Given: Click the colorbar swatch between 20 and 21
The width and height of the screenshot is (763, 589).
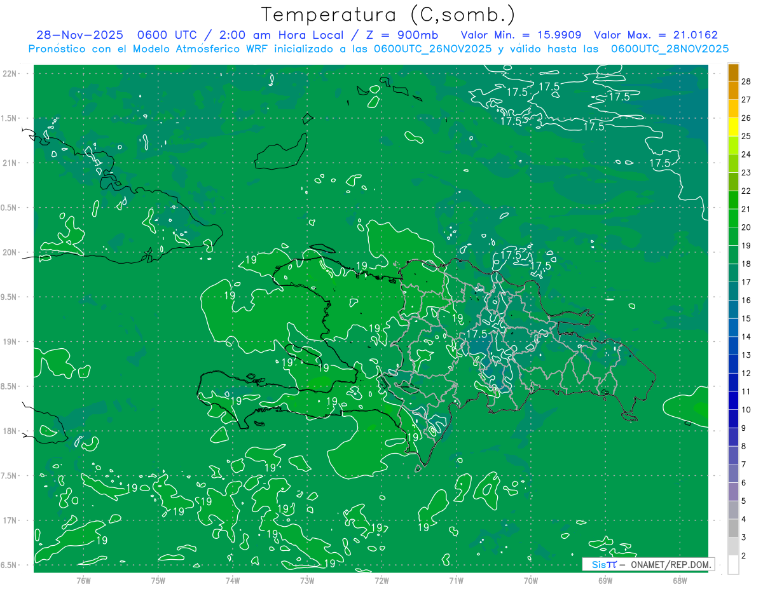Looking at the screenshot, I should pyautogui.click(x=733, y=218).
